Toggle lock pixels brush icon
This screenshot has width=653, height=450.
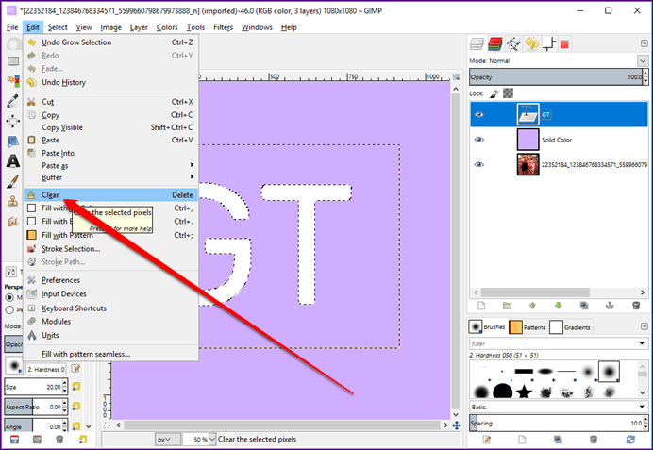point(494,93)
